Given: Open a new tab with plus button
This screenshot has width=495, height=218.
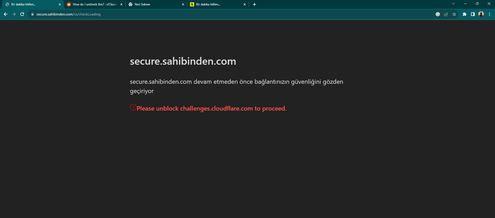Looking at the screenshot, I should 254,4.
